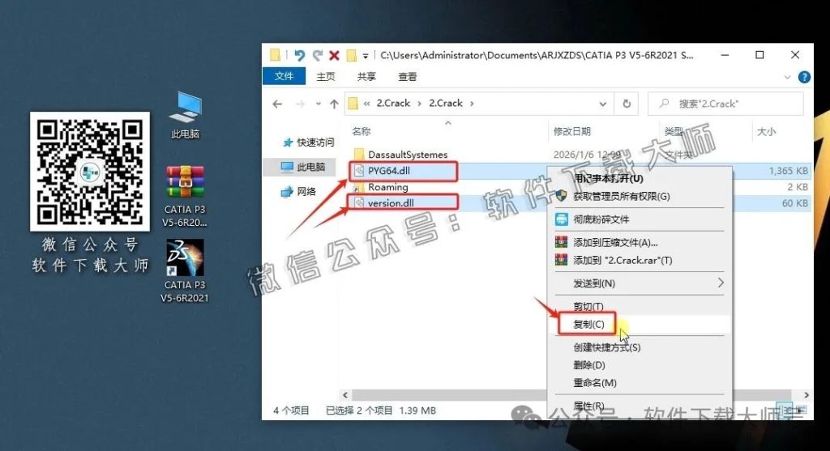The height and width of the screenshot is (451, 830).
Task: Choose Rename (重命名) from the context menu
Action: pyautogui.click(x=640, y=383)
